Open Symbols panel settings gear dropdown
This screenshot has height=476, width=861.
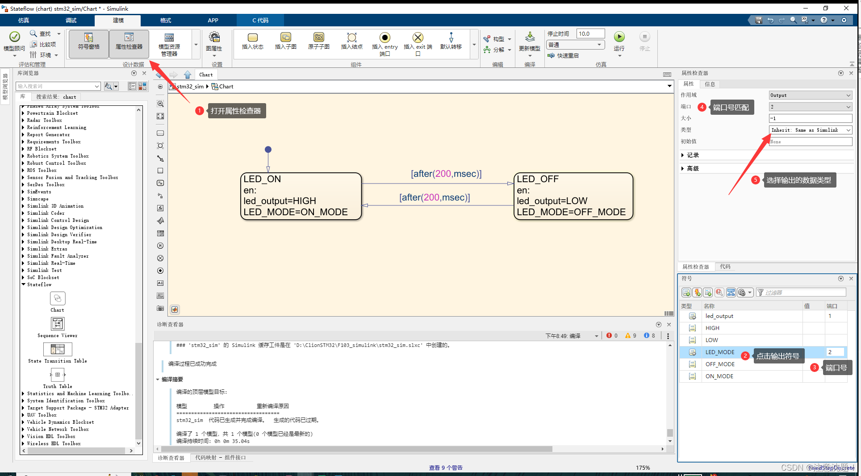745,292
